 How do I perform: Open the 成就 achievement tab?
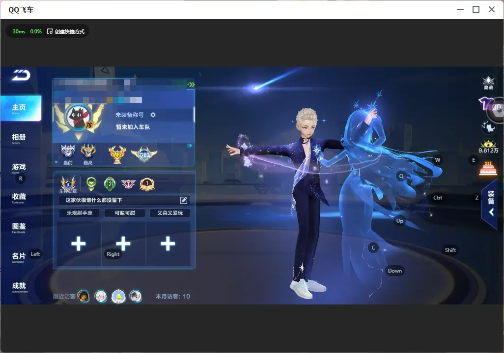coord(19,287)
